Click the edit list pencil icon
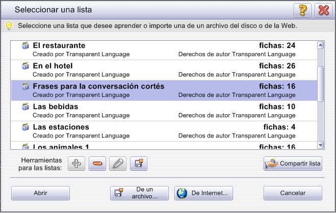Screen dimensions: 336x213 [x=118, y=164]
